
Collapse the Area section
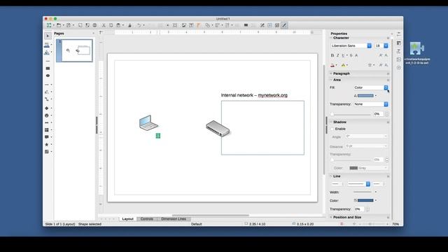(331, 80)
